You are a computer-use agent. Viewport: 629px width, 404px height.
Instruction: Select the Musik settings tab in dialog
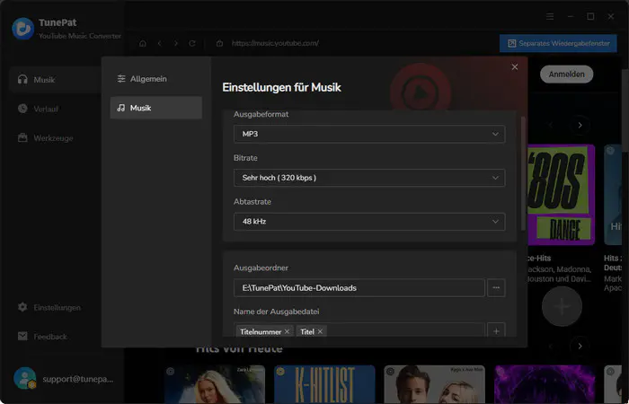[156, 108]
